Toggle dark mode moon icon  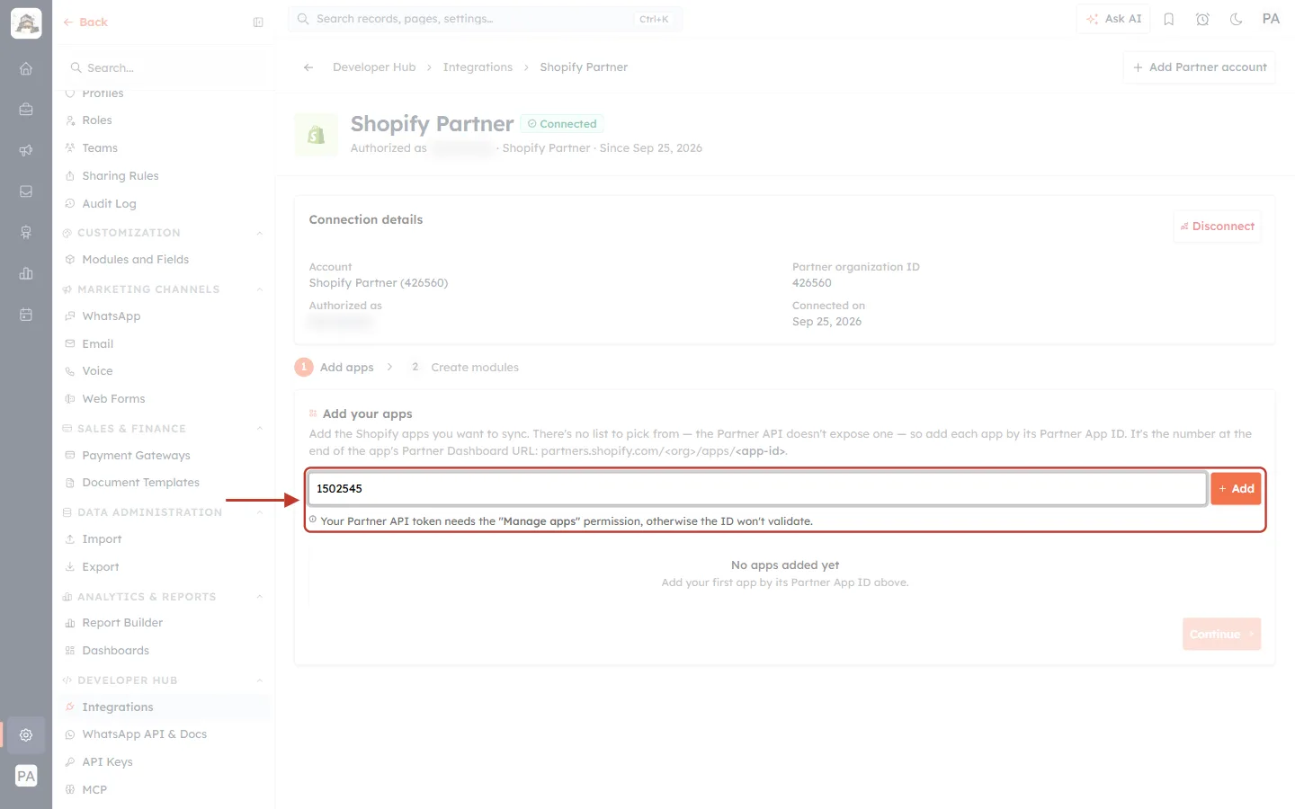click(x=1237, y=19)
